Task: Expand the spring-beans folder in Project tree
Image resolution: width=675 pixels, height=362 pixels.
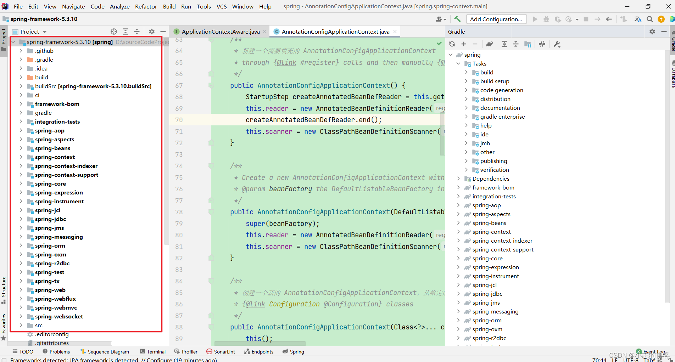Action: click(x=21, y=148)
